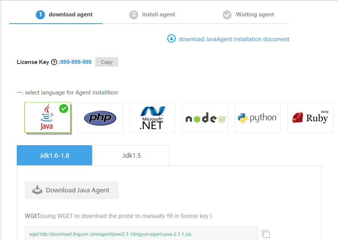Click the circled download arrow icon
Screen dimensions: 338x240
pyautogui.click(x=171, y=39)
